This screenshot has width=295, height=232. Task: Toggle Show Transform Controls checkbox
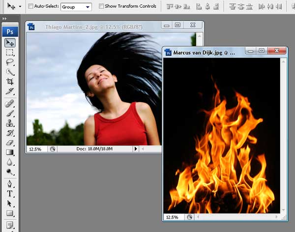(101, 6)
